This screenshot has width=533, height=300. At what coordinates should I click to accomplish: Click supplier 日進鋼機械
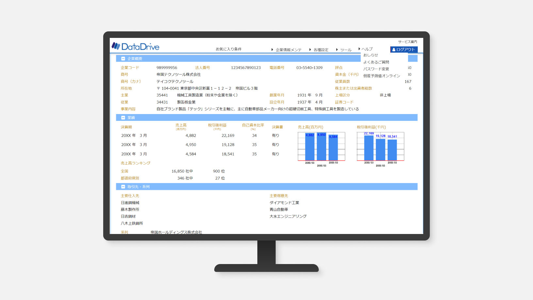click(130, 203)
